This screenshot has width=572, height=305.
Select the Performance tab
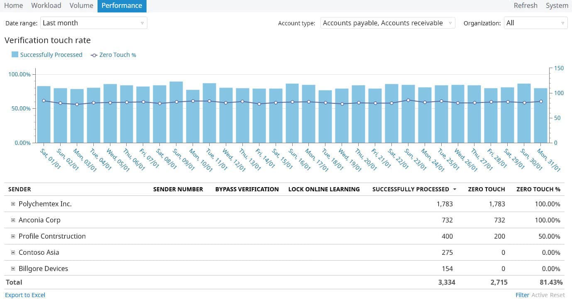coord(122,6)
